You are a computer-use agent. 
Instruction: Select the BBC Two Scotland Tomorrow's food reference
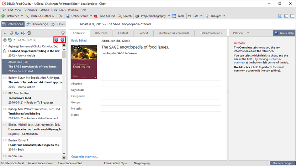pos(32,98)
